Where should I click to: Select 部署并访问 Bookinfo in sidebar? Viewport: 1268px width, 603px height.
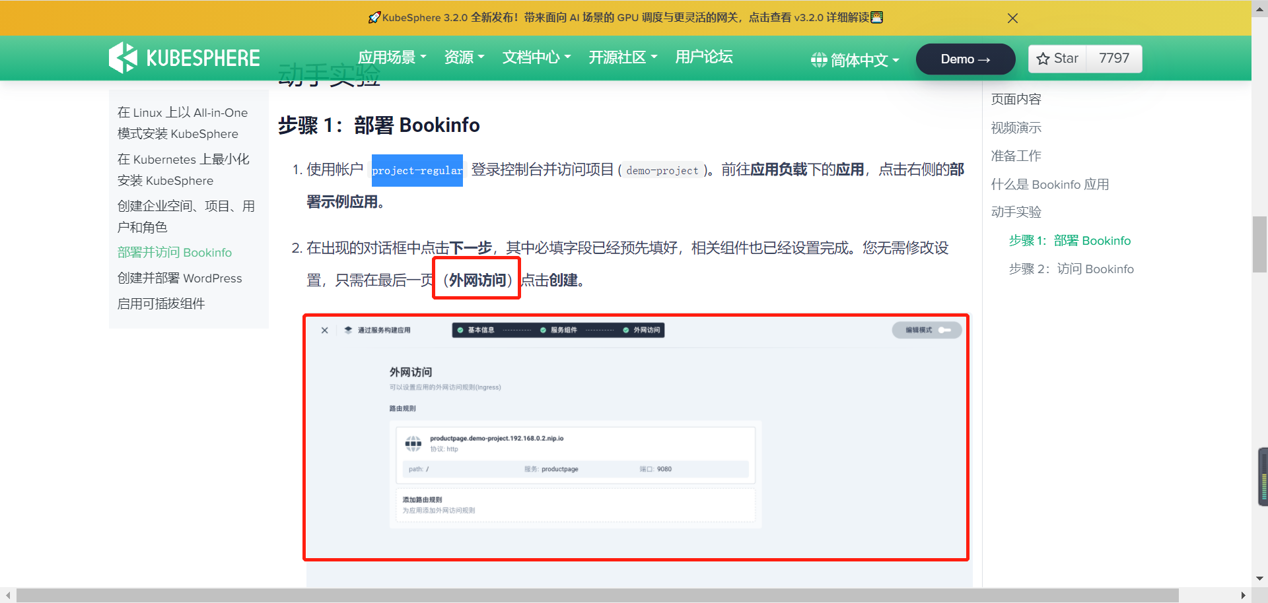(x=174, y=253)
